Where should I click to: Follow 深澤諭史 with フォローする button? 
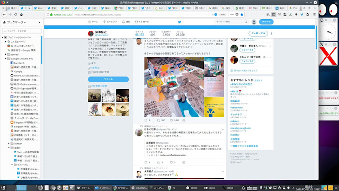coord(258,33)
